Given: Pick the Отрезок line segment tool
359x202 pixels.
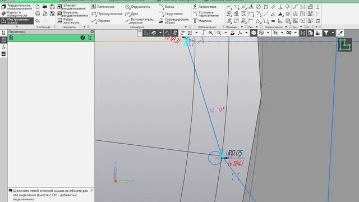Looking at the screenshot, I should pos(101,21).
